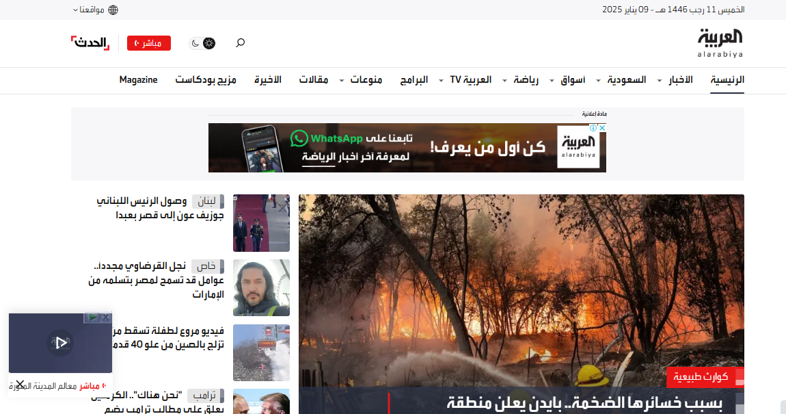Click the red مباشر live button
This screenshot has width=786, height=414.
[149, 43]
